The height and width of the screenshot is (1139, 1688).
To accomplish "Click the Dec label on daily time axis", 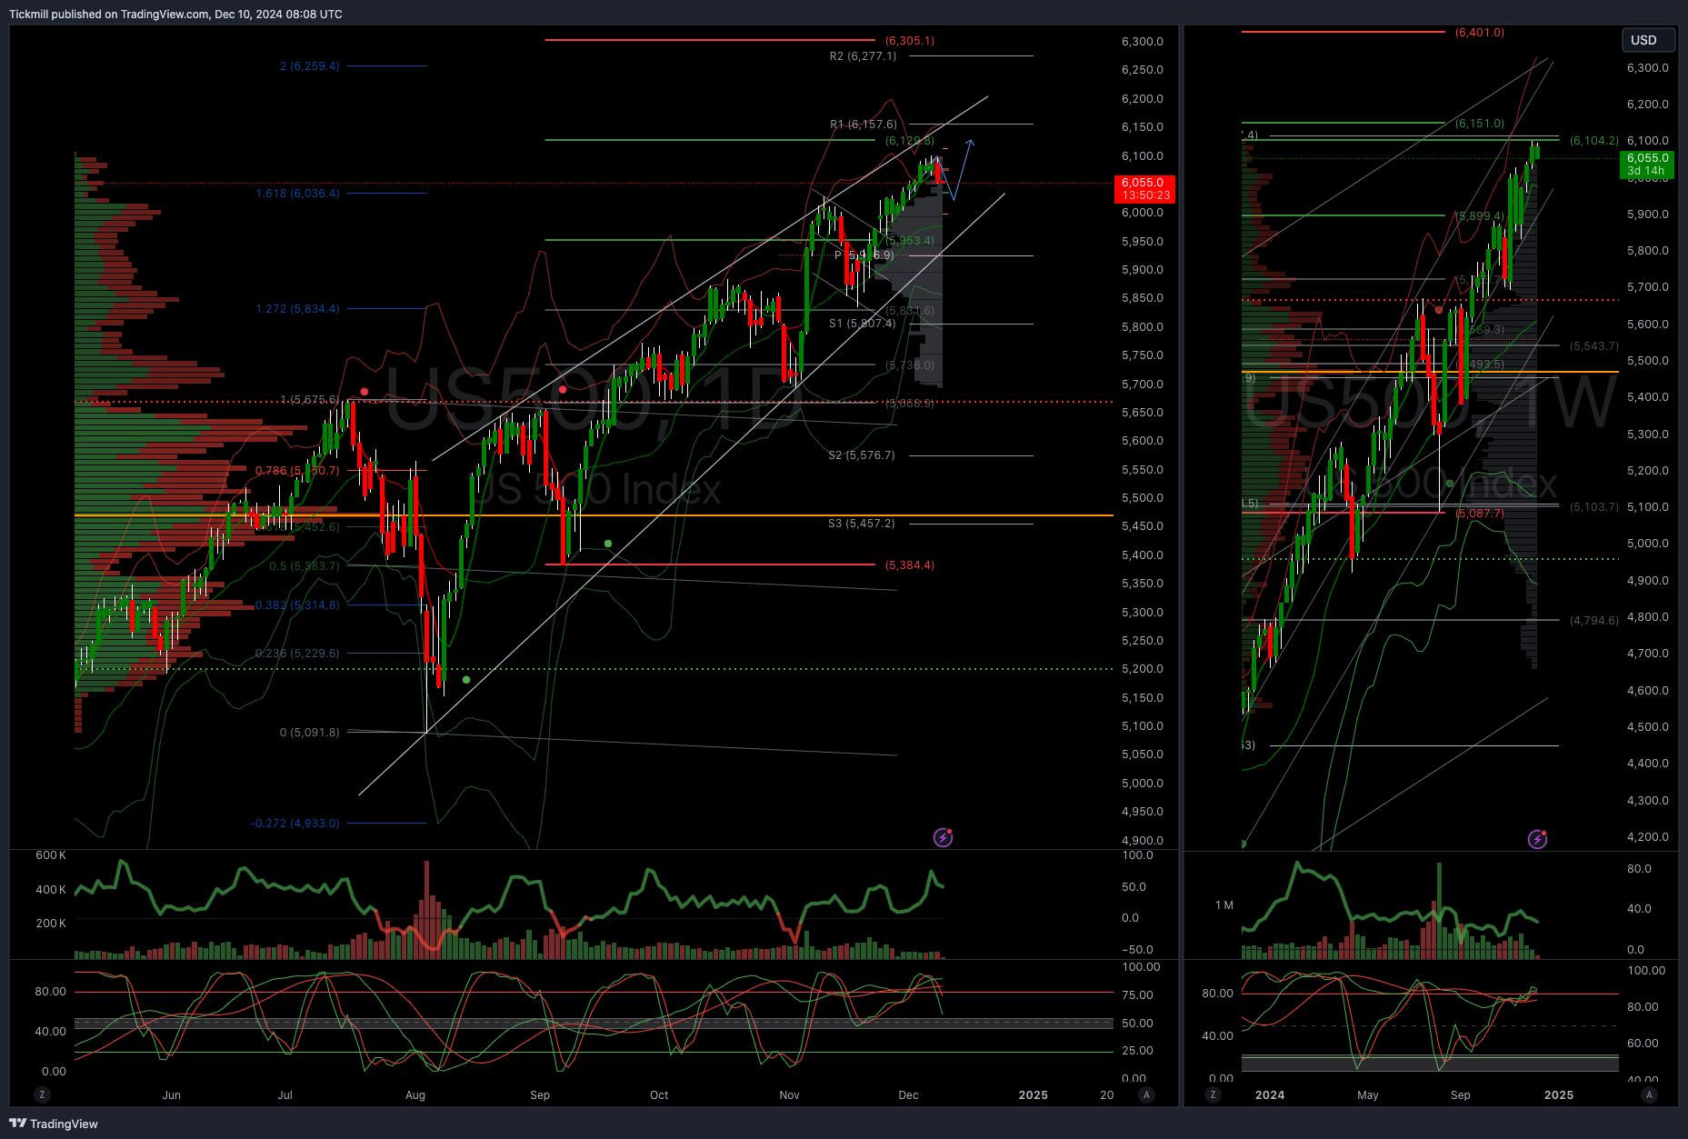I will [x=908, y=1094].
